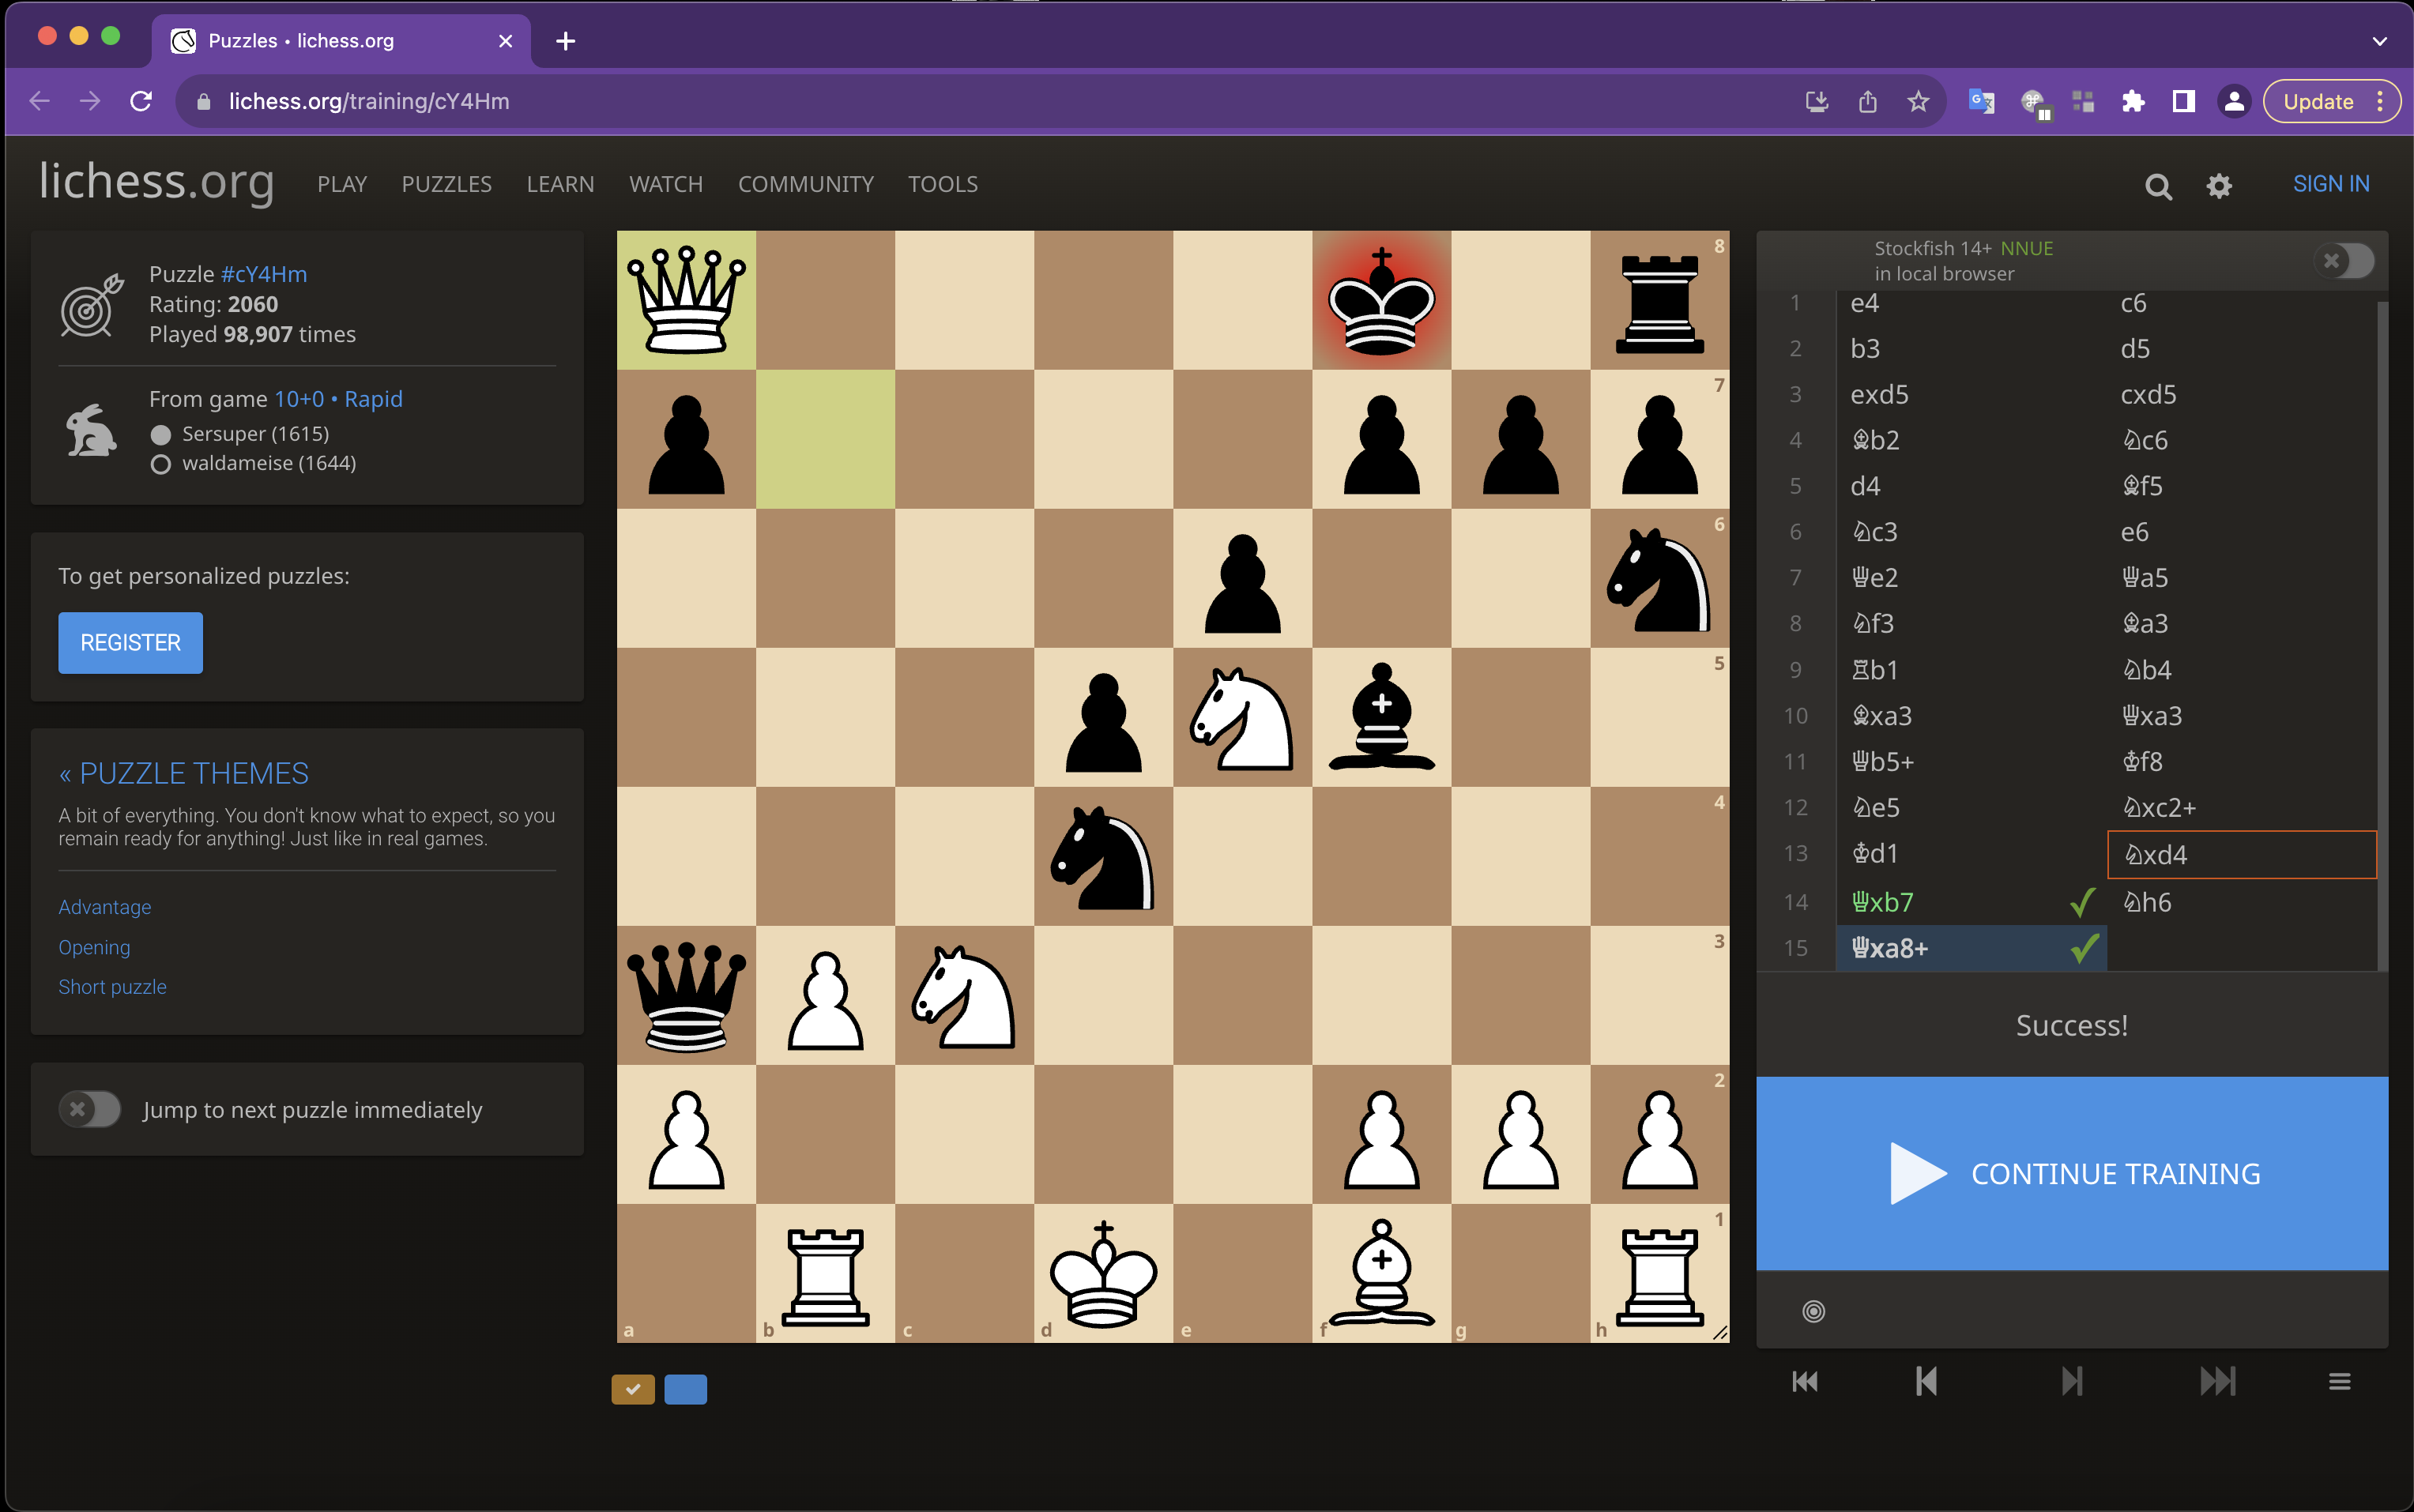Click the lichess search magnifier icon
The height and width of the screenshot is (1512, 2414).
(2158, 186)
